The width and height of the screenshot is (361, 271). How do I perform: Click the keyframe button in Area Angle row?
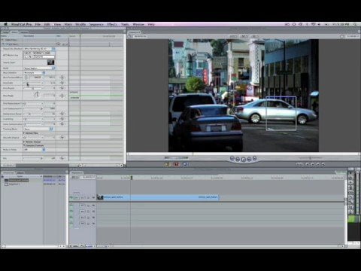pyautogui.click(x=62, y=96)
